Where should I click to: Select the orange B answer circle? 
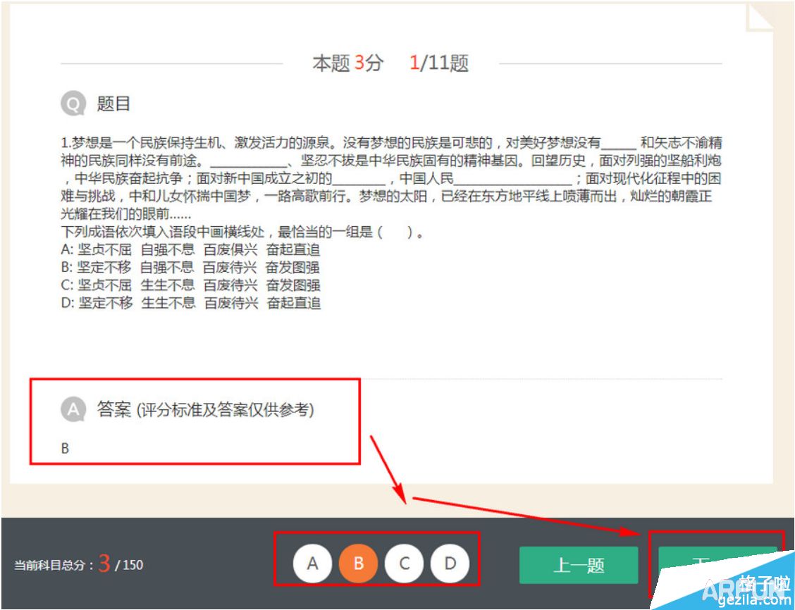[358, 564]
